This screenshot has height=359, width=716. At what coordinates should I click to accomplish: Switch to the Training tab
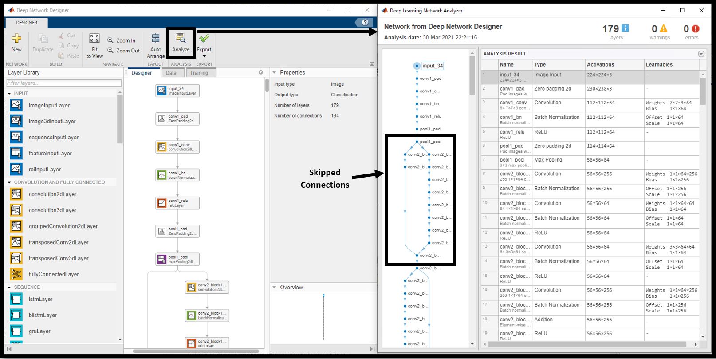(199, 73)
